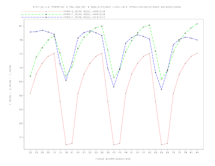215x166 pixels.
Task: Click red O_MEAN plus marker at forecast hour 84
Action: 197,53
